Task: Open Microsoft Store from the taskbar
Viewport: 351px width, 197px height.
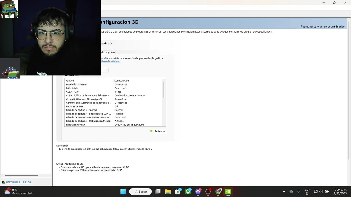Action: [178, 192]
